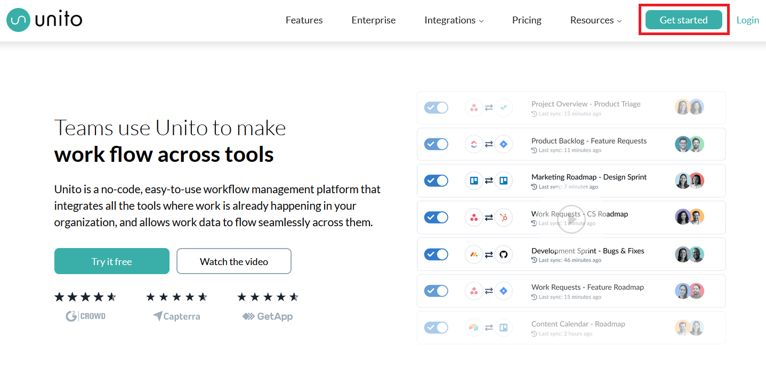Click the Asana icon in the CS Roadmap row

474,217
